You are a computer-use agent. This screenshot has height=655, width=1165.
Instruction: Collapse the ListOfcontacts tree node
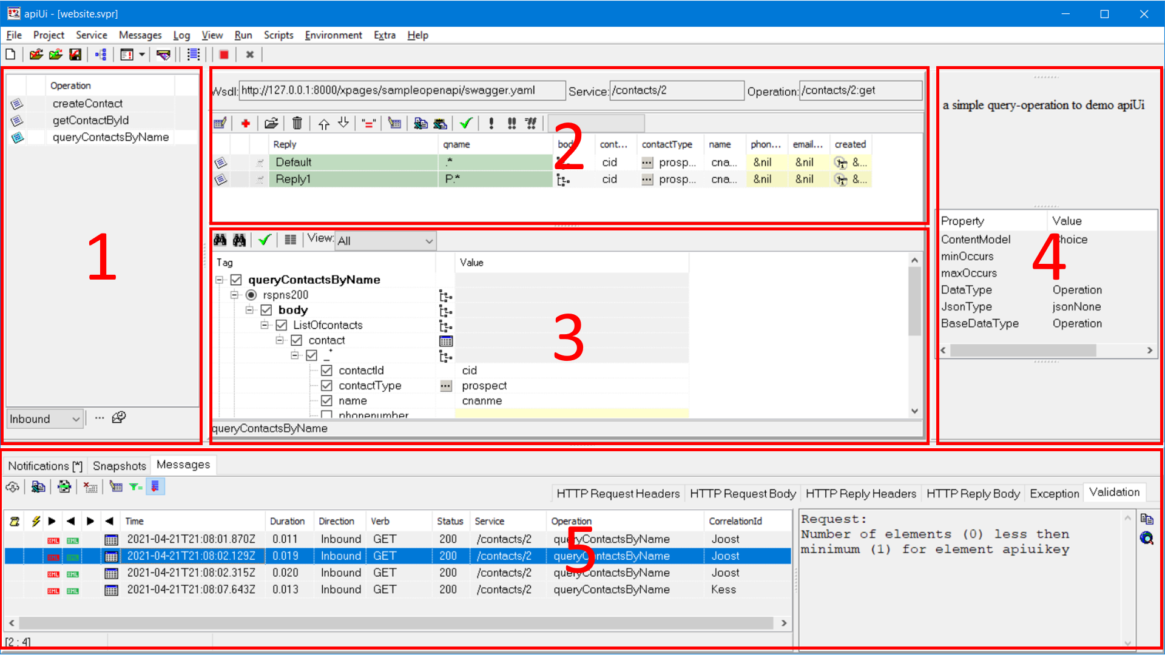pyautogui.click(x=265, y=326)
